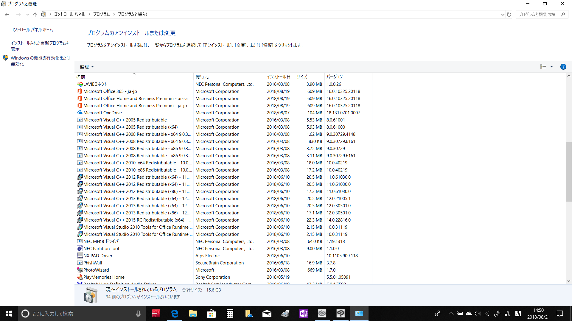
Task: Open the red app icon on taskbar
Action: (156, 314)
